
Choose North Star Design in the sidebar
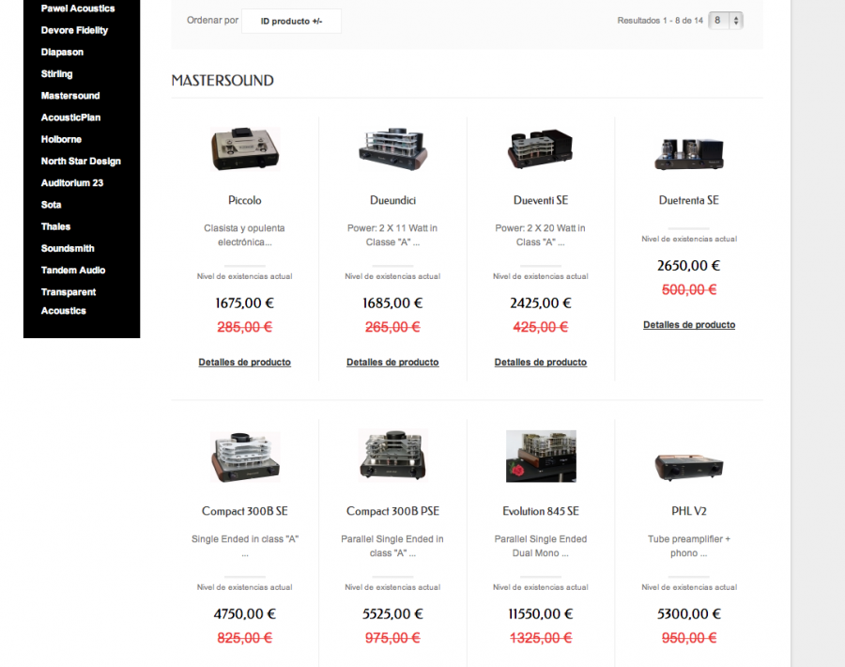tap(81, 162)
